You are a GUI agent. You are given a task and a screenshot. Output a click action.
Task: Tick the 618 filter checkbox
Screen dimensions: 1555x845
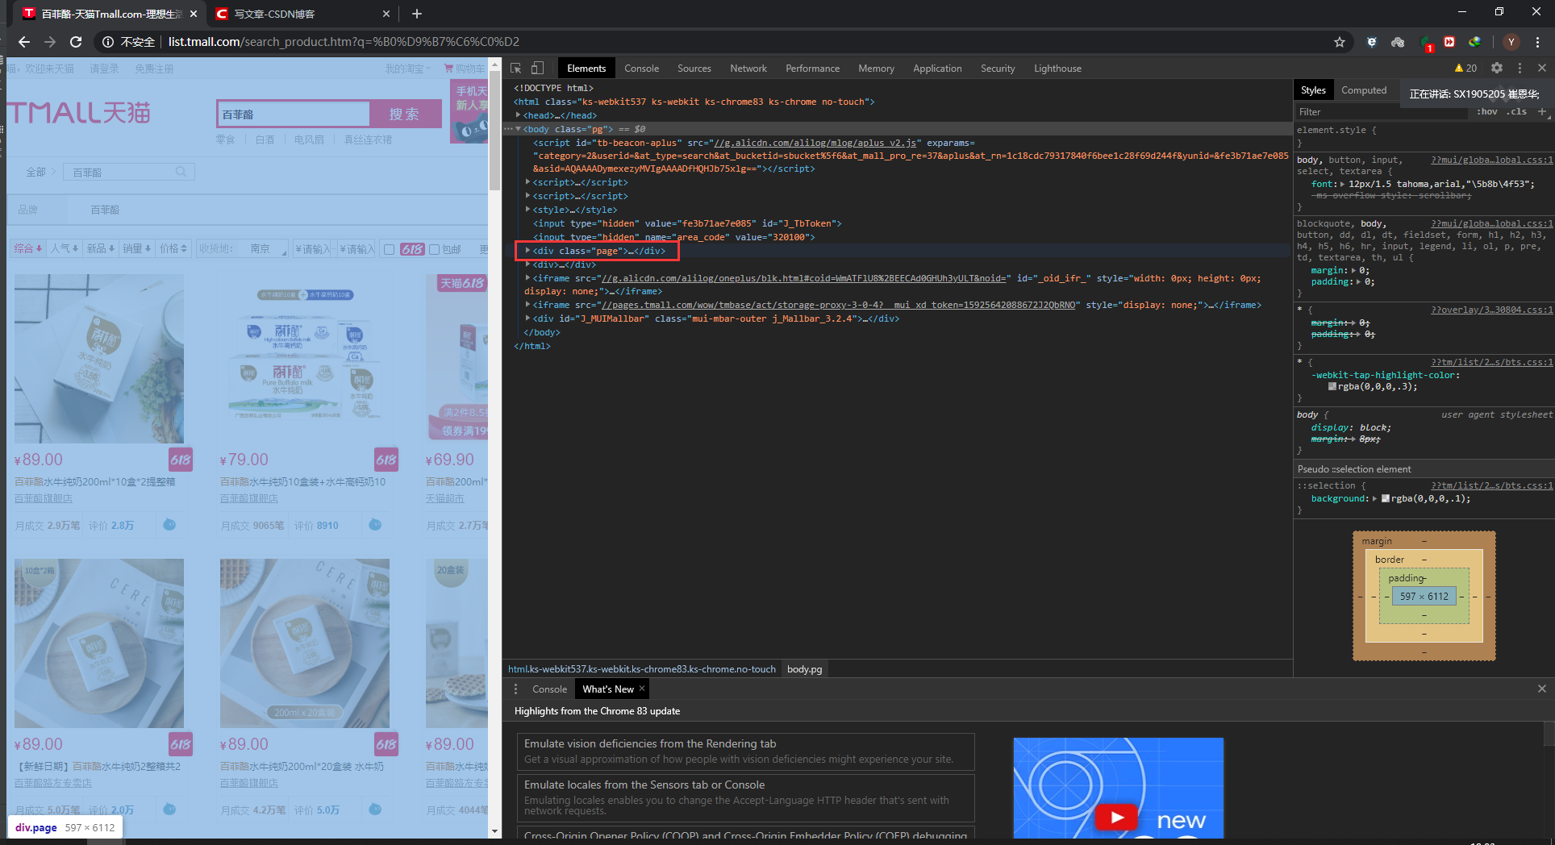click(x=390, y=249)
